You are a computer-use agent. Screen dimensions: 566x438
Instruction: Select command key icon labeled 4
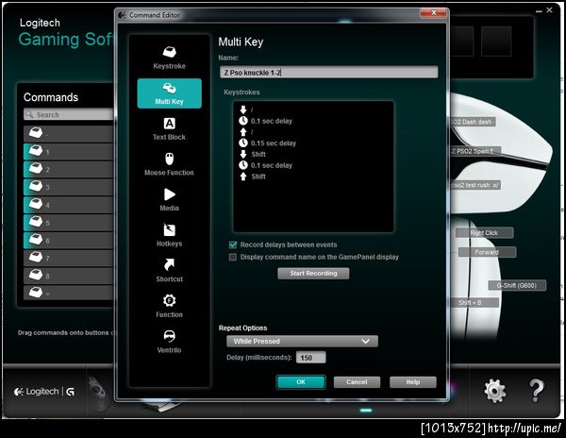pyautogui.click(x=36, y=204)
